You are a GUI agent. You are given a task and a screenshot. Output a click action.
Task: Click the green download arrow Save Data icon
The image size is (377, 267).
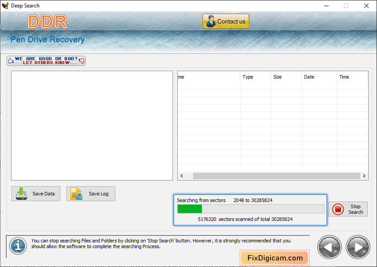pyautogui.click(x=22, y=194)
